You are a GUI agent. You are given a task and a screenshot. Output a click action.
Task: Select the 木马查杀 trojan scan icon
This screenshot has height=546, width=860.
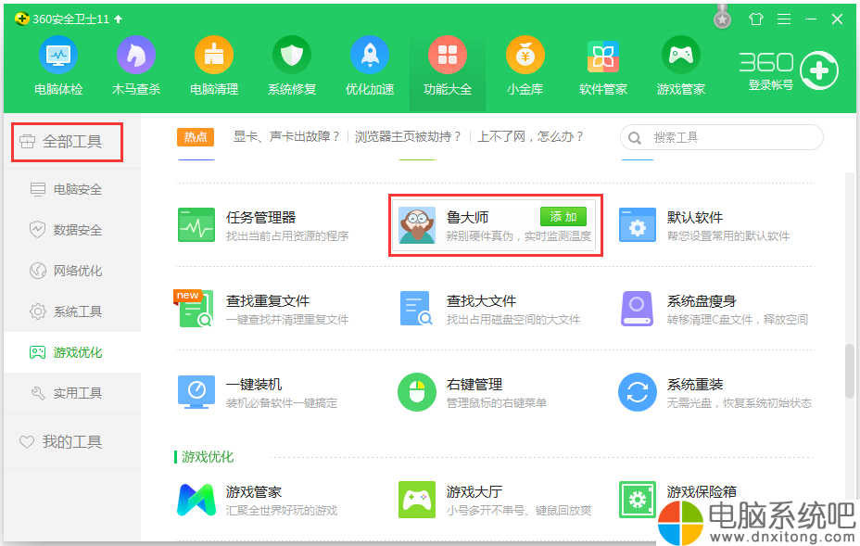click(136, 55)
